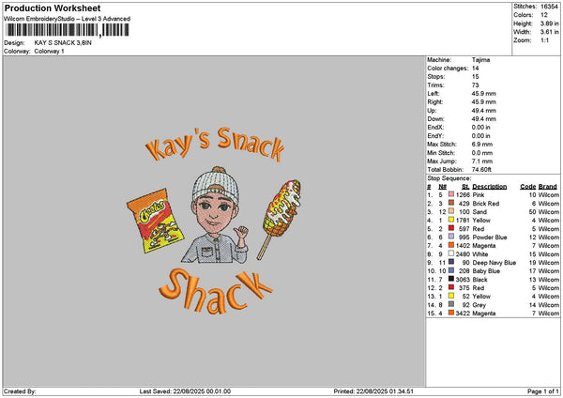Click the Sand color swatch
The image size is (563, 398).
tap(451, 211)
